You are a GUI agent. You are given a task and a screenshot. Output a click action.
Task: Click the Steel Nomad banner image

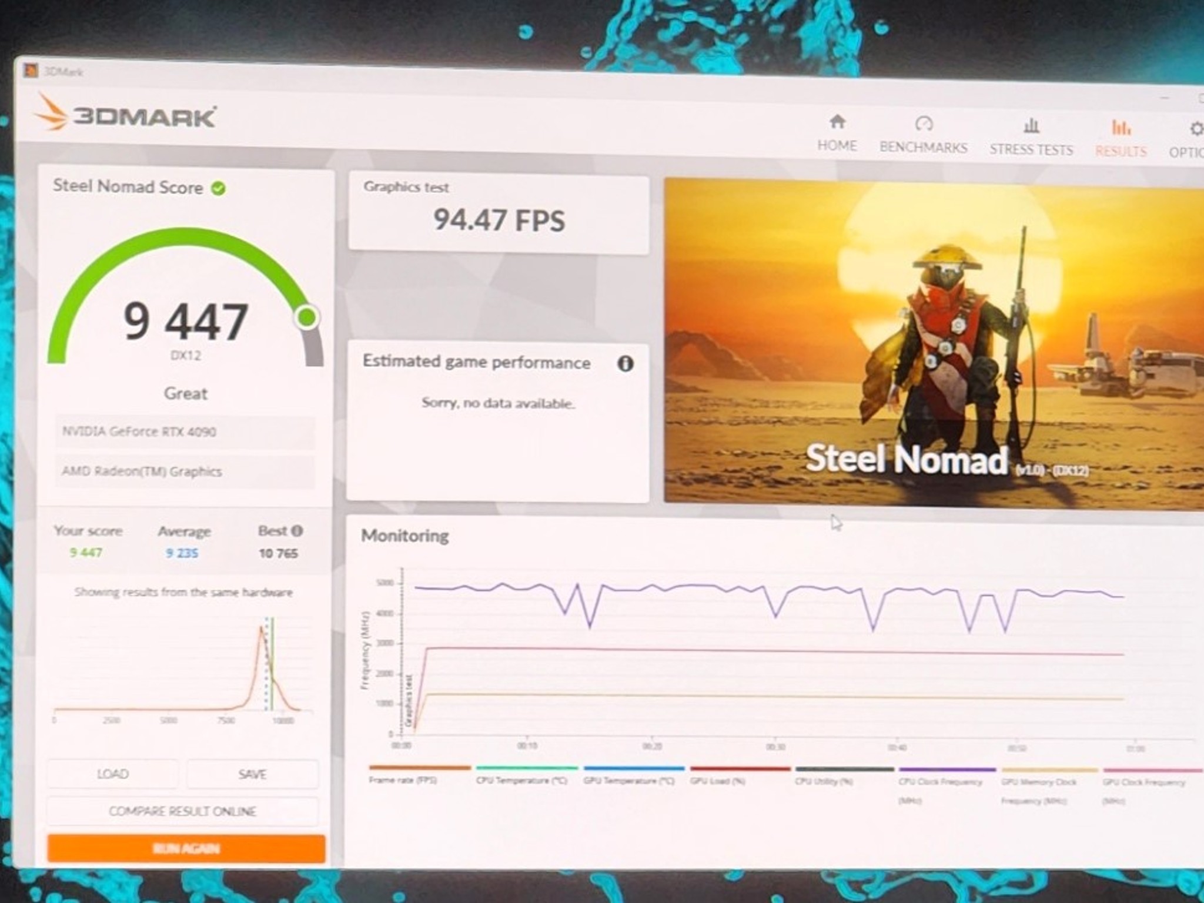[x=934, y=342]
